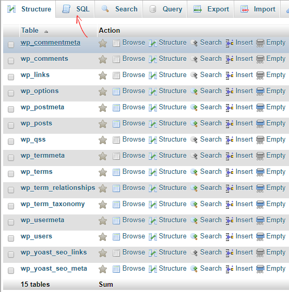Image resolution: width=289 pixels, height=292 pixels.
Task: Open the wp_yoast_seo_links table link
Action: [x=54, y=252]
